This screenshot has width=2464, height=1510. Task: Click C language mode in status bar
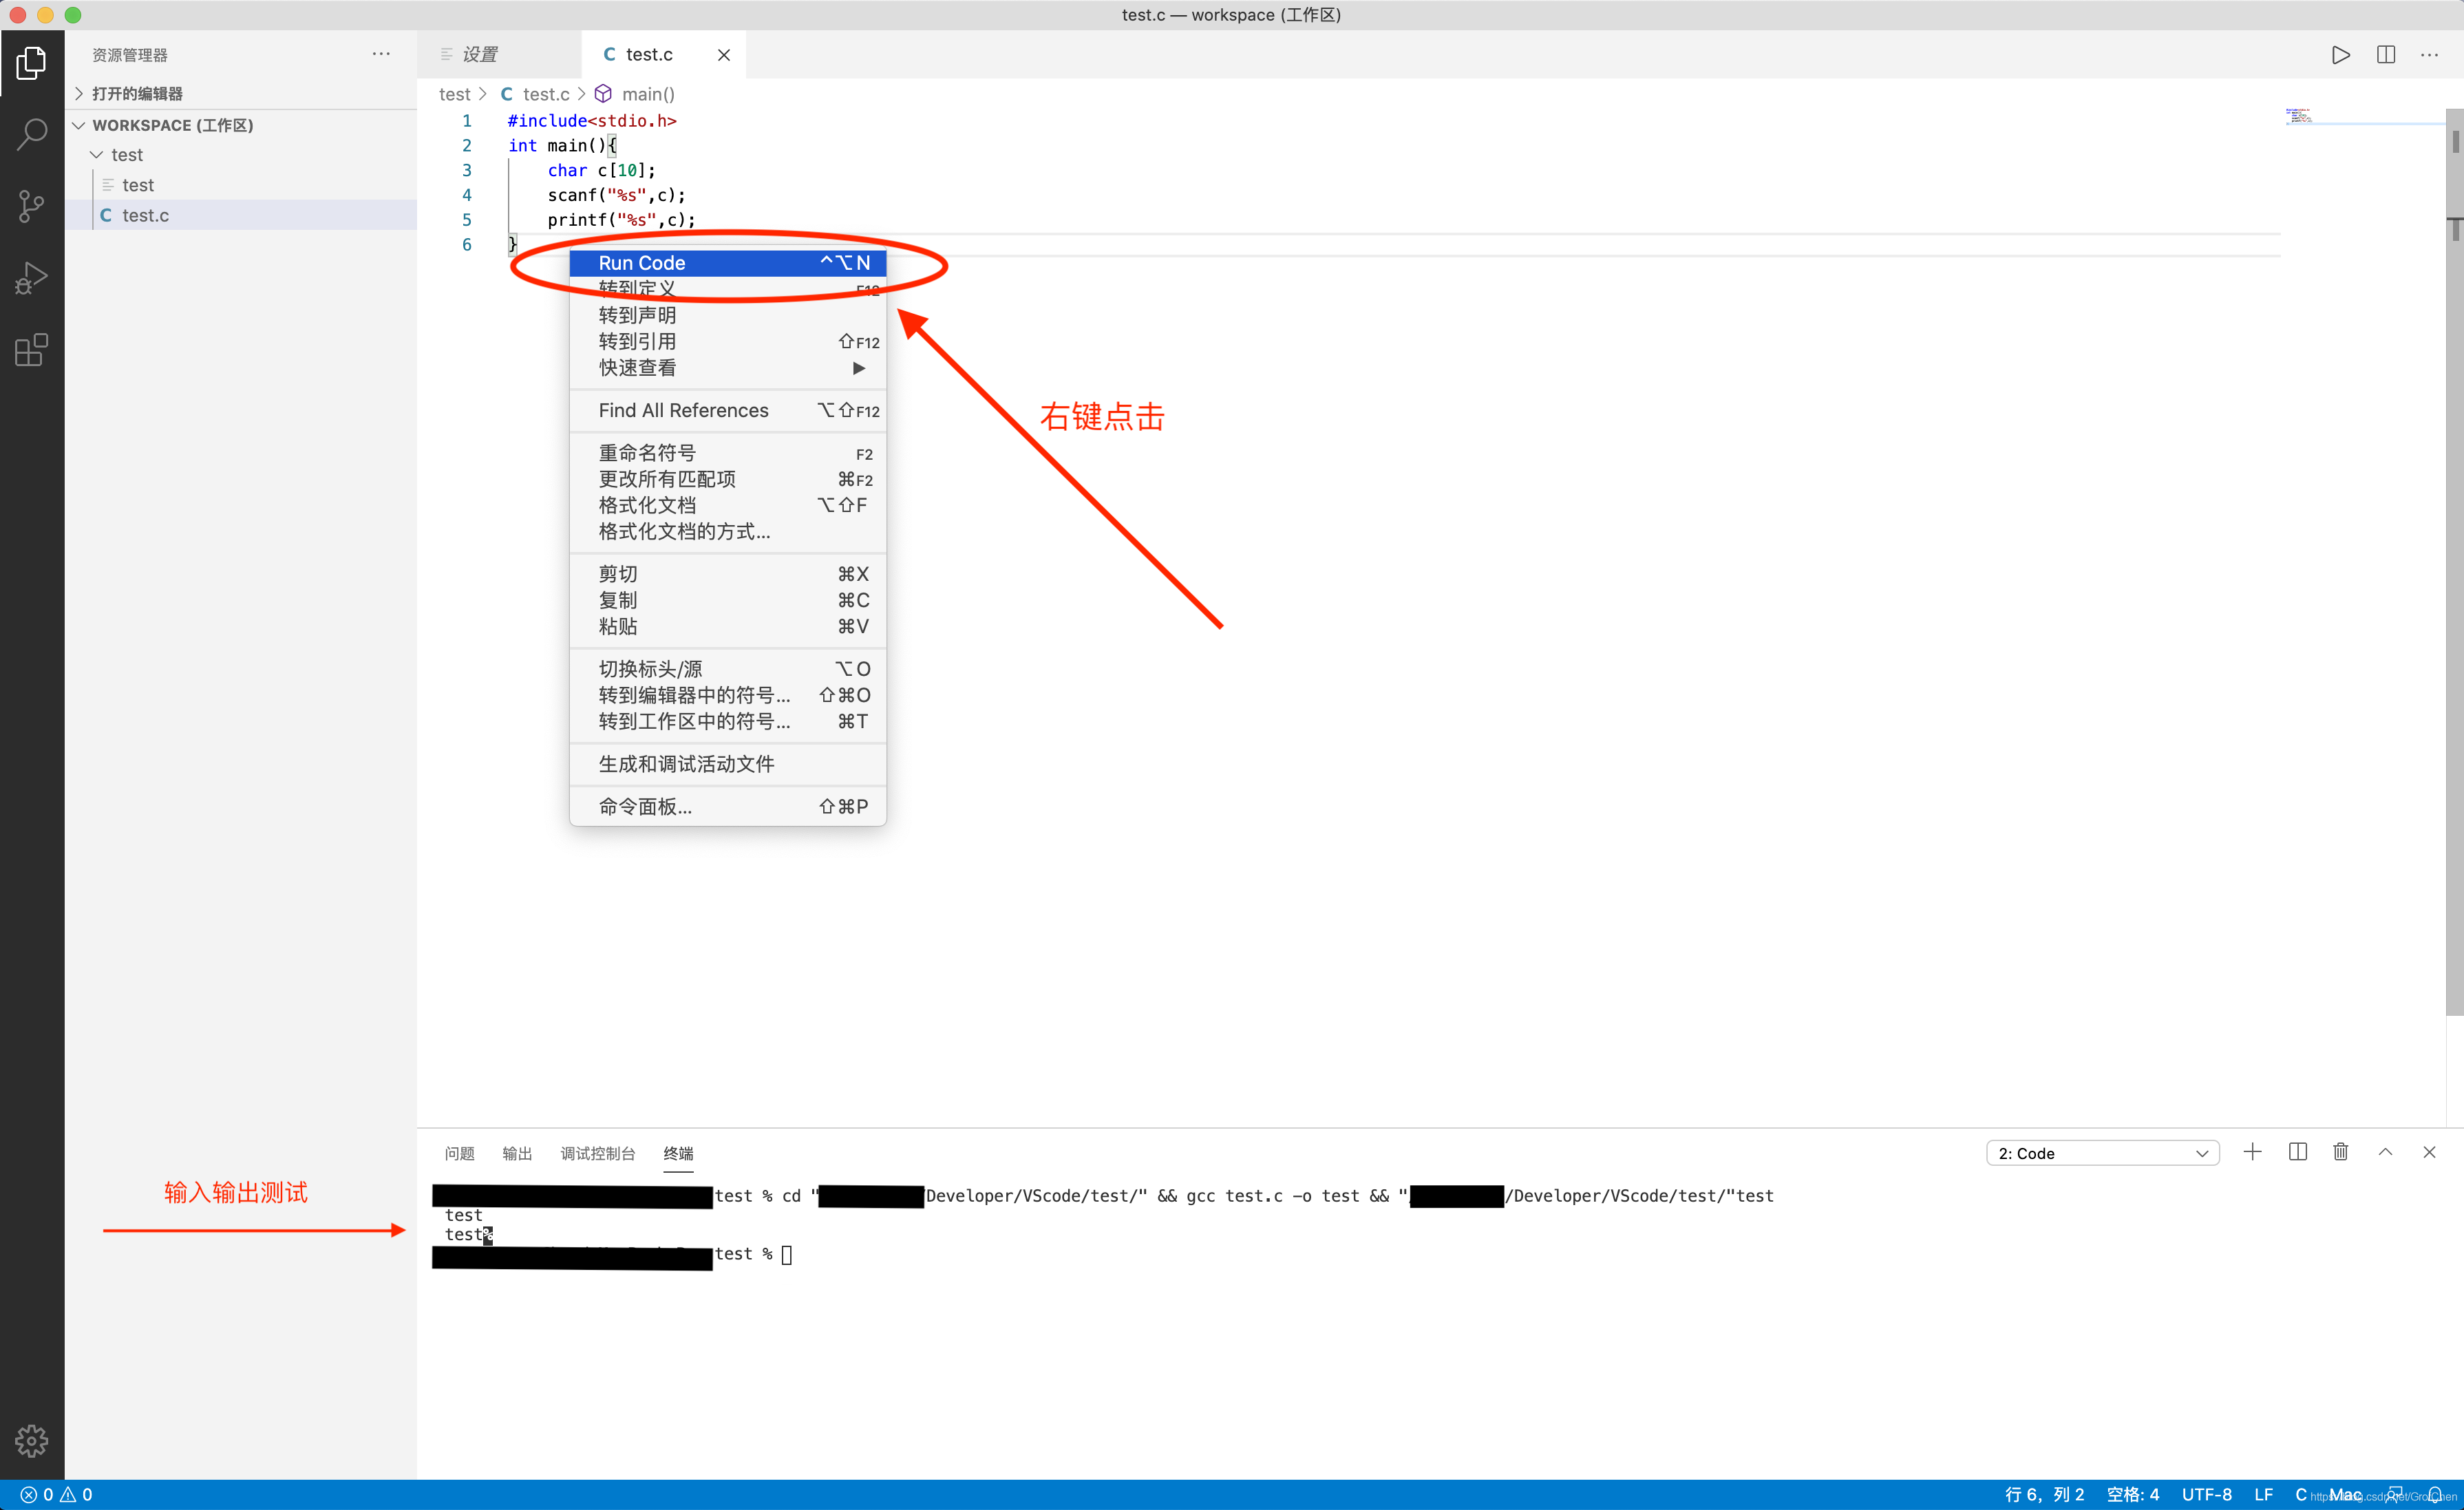(x=2301, y=1495)
